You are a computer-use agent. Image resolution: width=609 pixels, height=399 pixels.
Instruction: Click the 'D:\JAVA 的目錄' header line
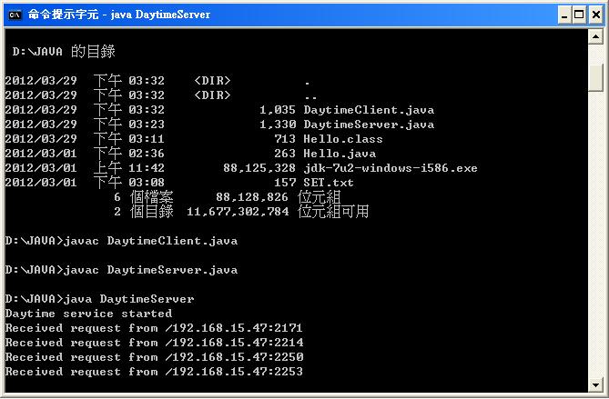pos(64,51)
